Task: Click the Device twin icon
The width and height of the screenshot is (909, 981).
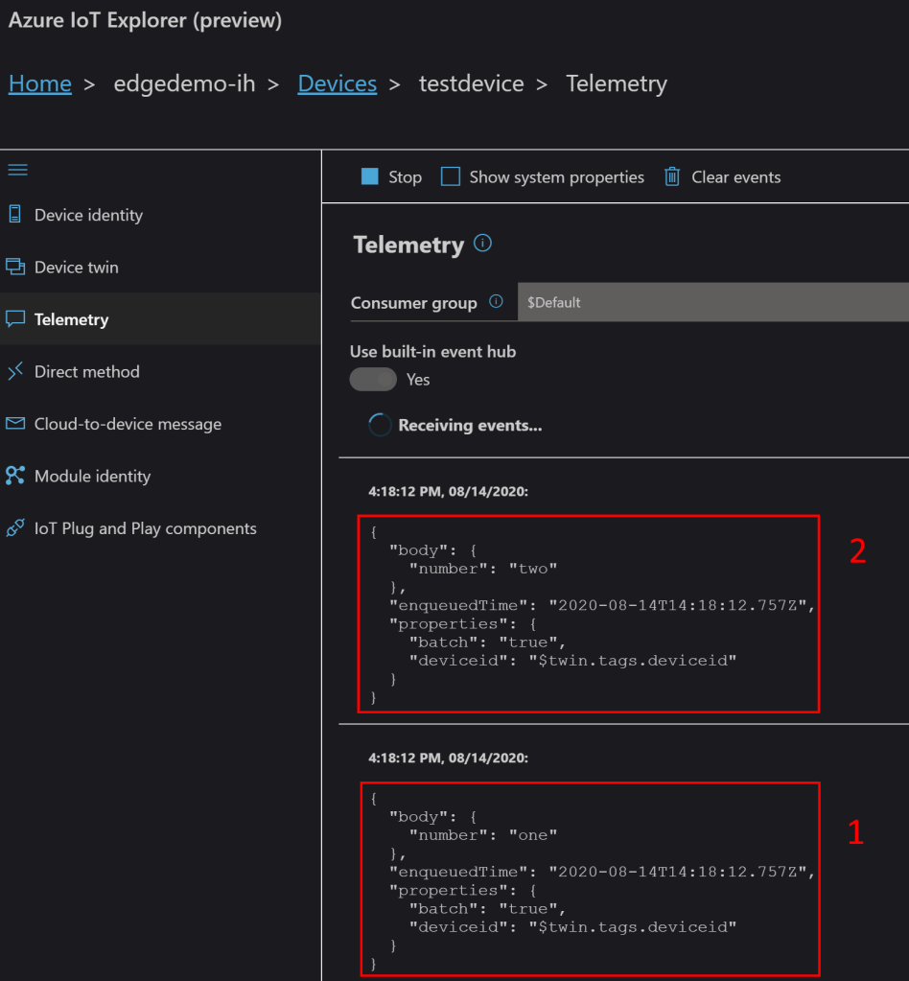Action: click(x=15, y=267)
